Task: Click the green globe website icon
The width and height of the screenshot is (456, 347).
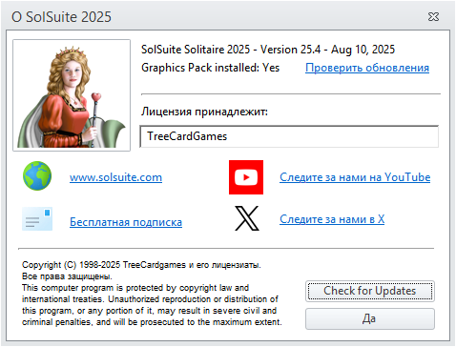Action: 37,175
